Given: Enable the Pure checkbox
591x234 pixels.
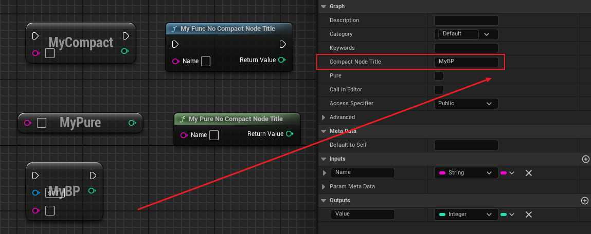Looking at the screenshot, I should (x=439, y=76).
